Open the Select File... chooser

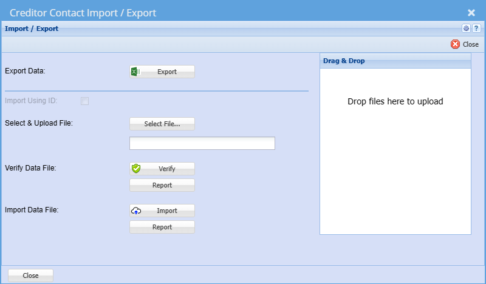(162, 124)
